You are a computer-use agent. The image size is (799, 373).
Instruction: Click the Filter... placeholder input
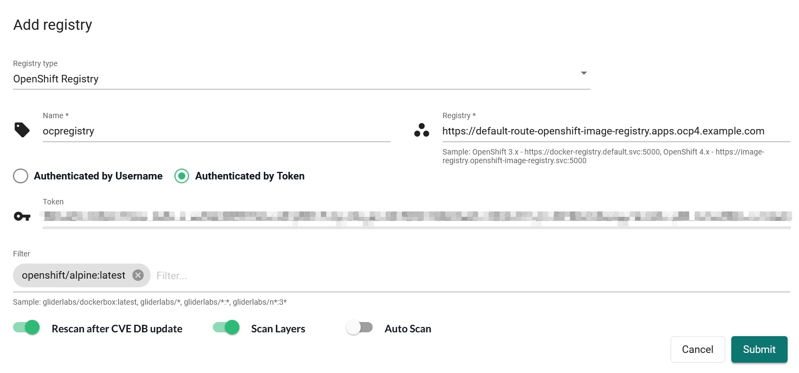tap(472, 276)
